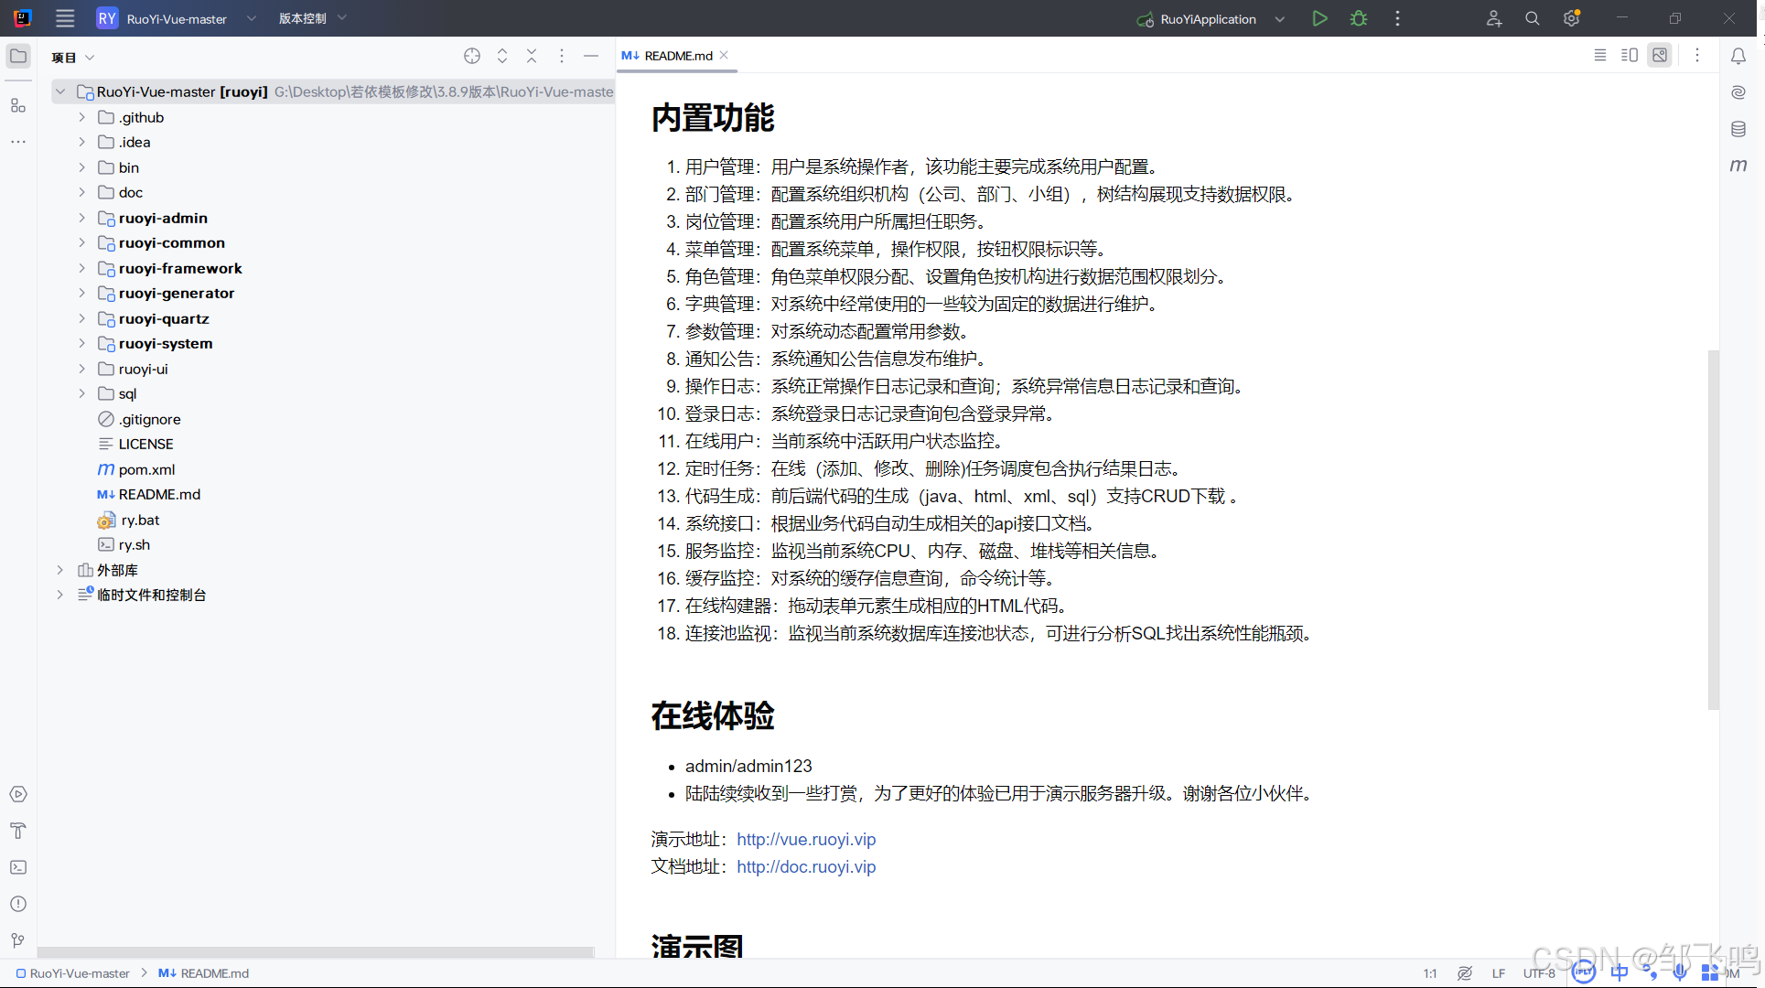Open RuoYiApplication run configuration dropdown

point(1210,18)
